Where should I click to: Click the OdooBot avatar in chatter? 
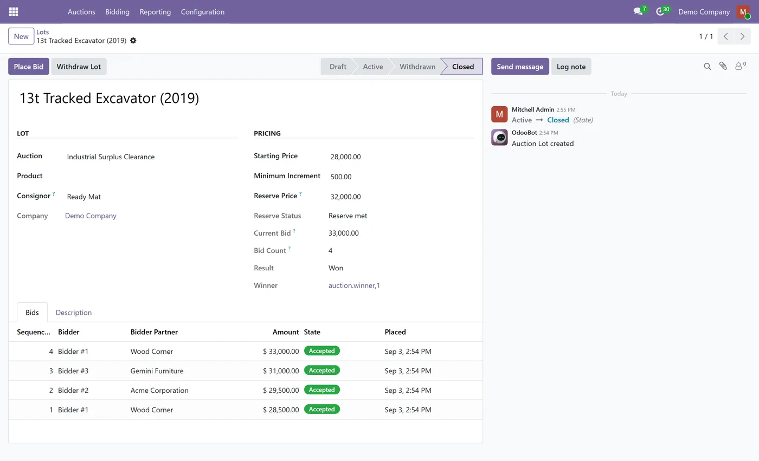[x=499, y=137]
